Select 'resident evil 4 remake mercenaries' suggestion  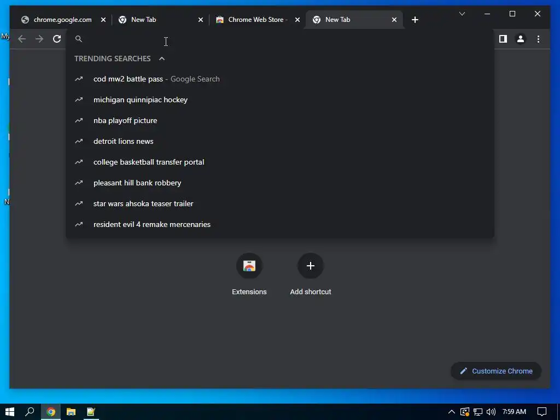[280, 224]
